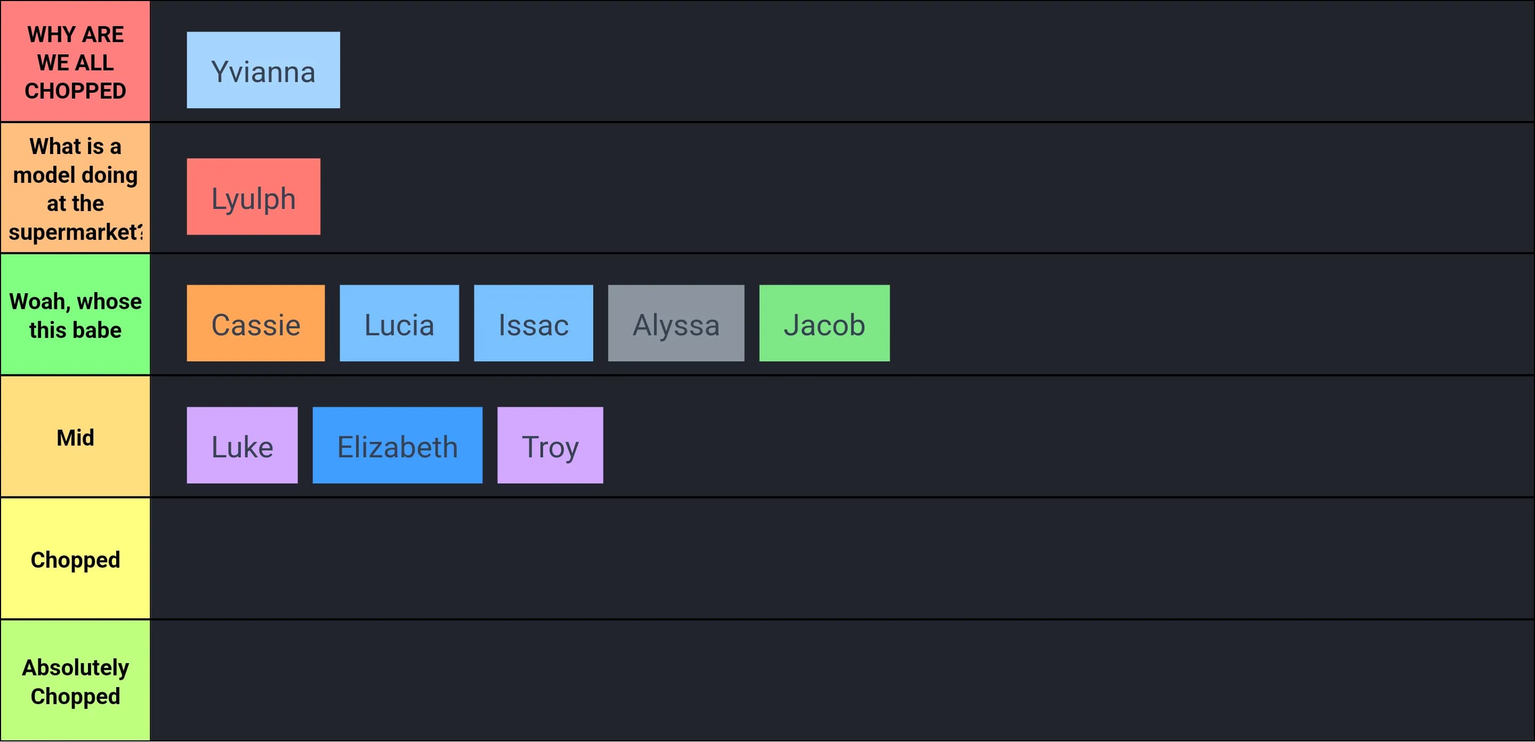Click the empty Absolutely Chopped row
Image resolution: width=1535 pixels, height=742 pixels.
(x=842, y=681)
